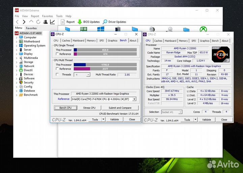Click the Bench CPU button
The image size is (243, 173).
tap(65, 108)
